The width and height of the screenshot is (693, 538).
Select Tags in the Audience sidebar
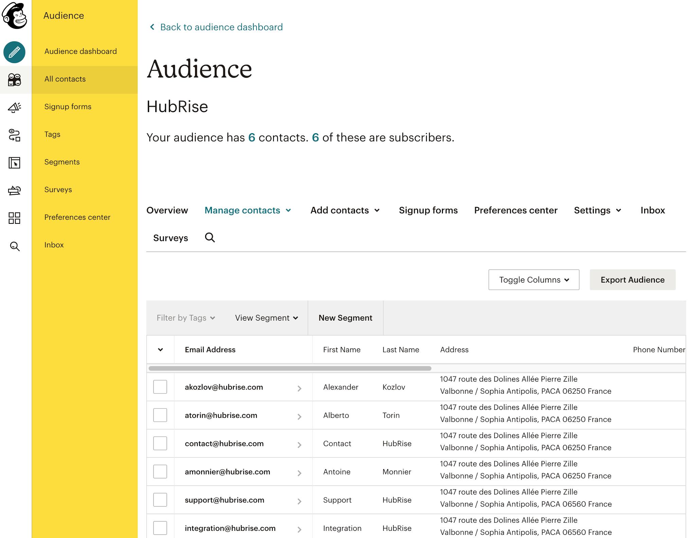click(52, 134)
